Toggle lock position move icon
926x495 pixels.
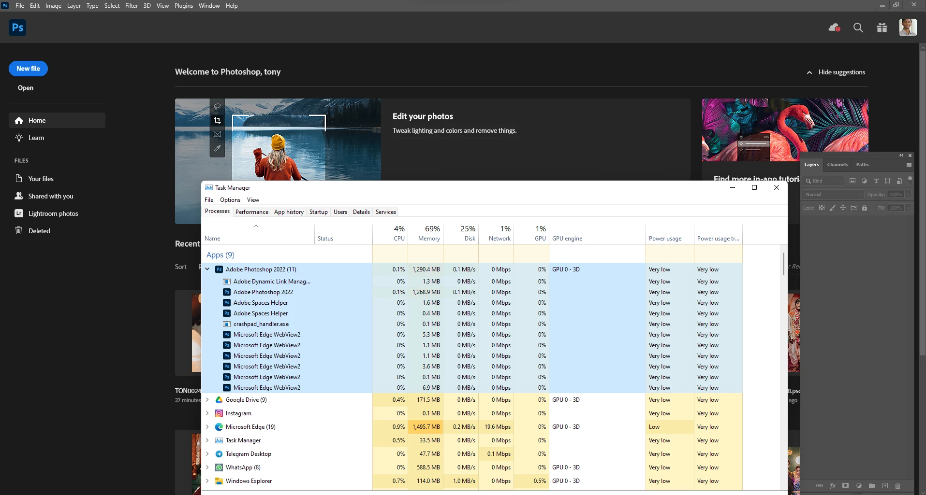843,208
